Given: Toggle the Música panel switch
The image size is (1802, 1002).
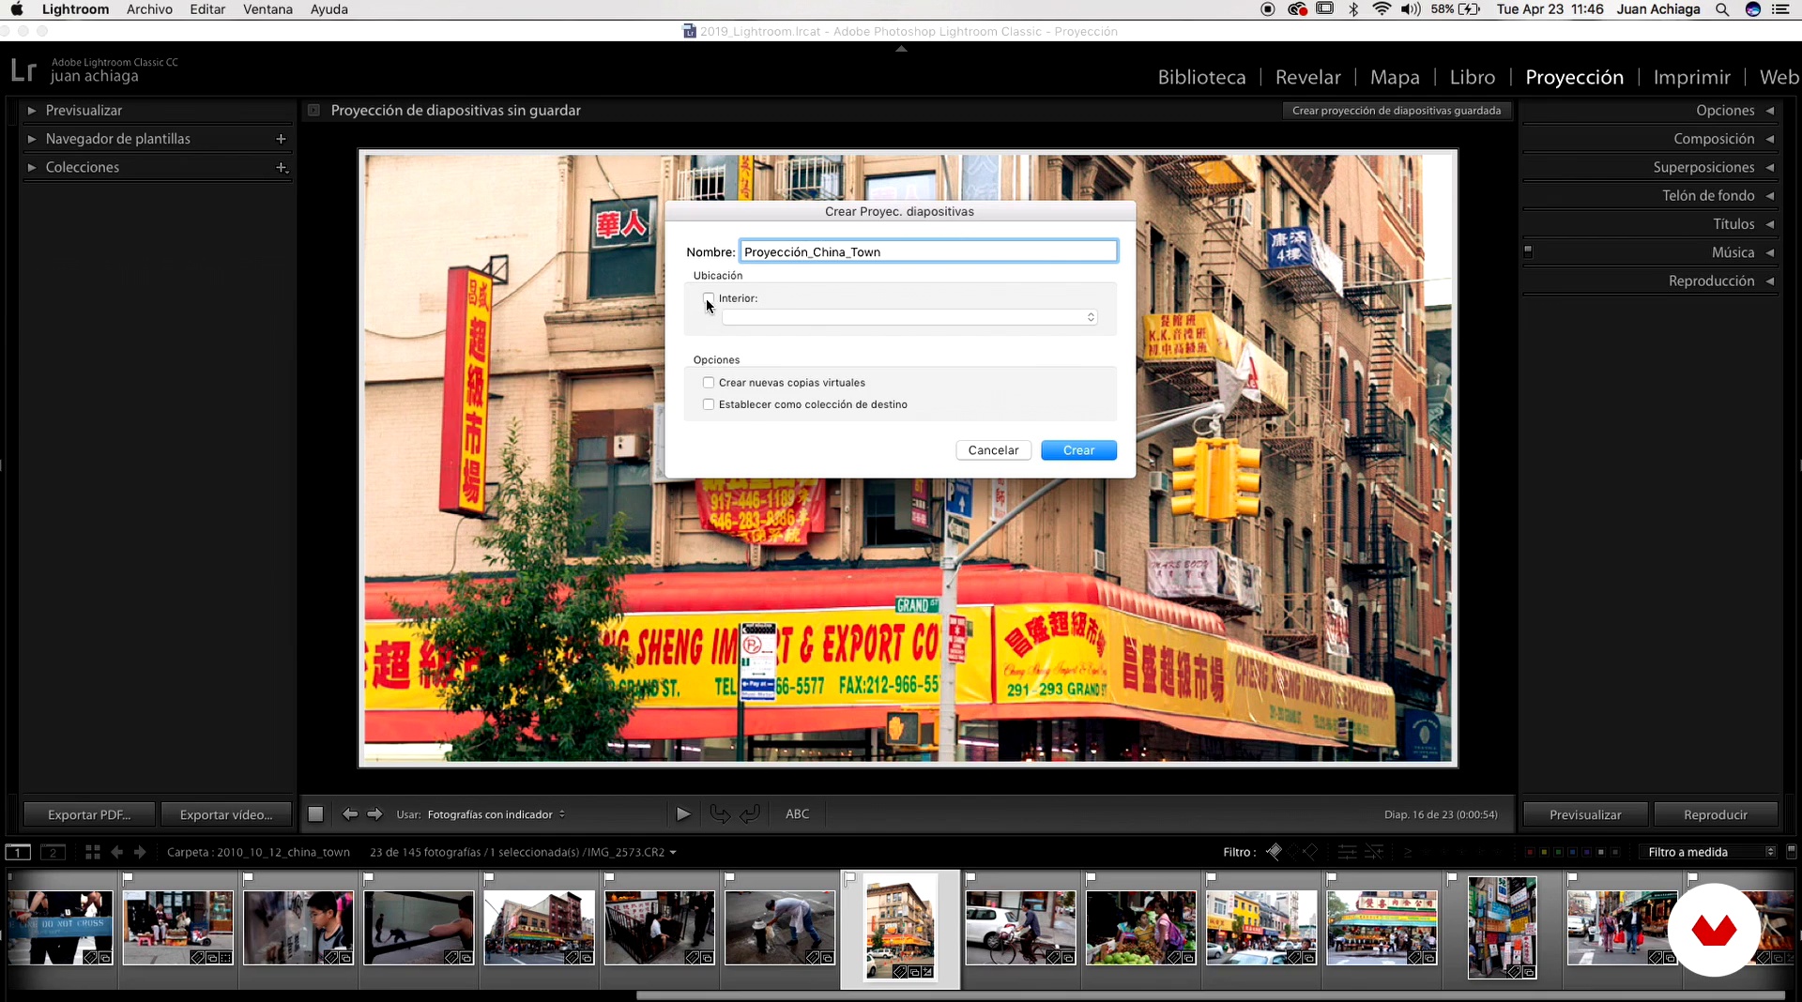Looking at the screenshot, I should (x=1528, y=251).
